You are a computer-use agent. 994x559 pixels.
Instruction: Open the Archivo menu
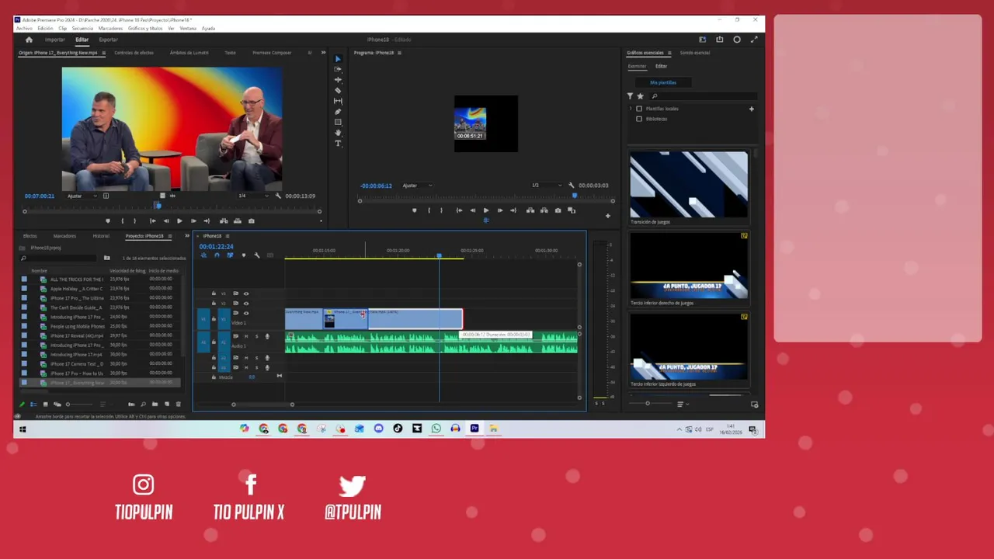pyautogui.click(x=24, y=28)
